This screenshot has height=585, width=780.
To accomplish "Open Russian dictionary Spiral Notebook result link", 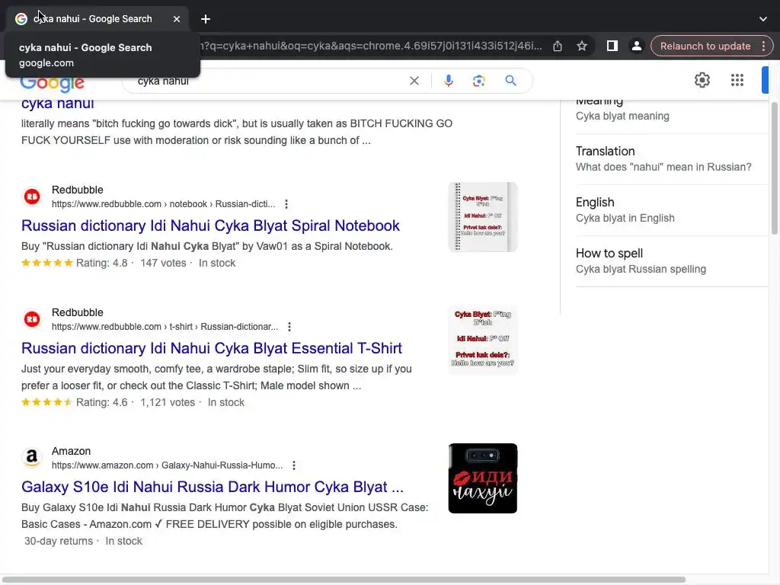I will click(x=210, y=225).
